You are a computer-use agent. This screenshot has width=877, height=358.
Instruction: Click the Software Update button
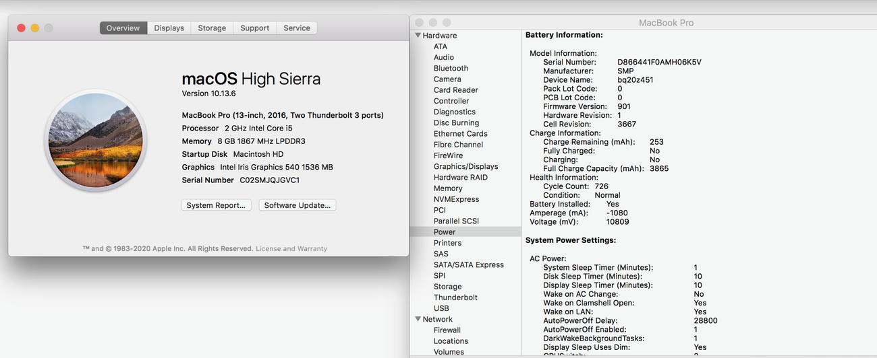tap(298, 205)
